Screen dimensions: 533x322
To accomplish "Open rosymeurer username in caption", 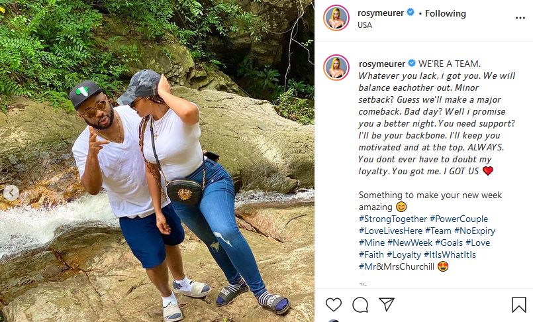I will [382, 64].
